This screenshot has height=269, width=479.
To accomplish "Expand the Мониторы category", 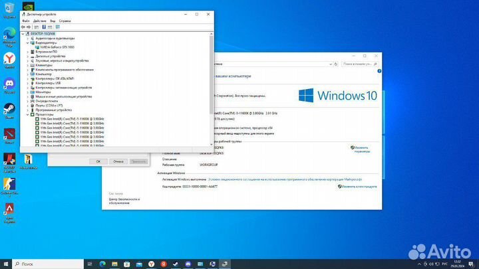I will [x=27, y=92].
